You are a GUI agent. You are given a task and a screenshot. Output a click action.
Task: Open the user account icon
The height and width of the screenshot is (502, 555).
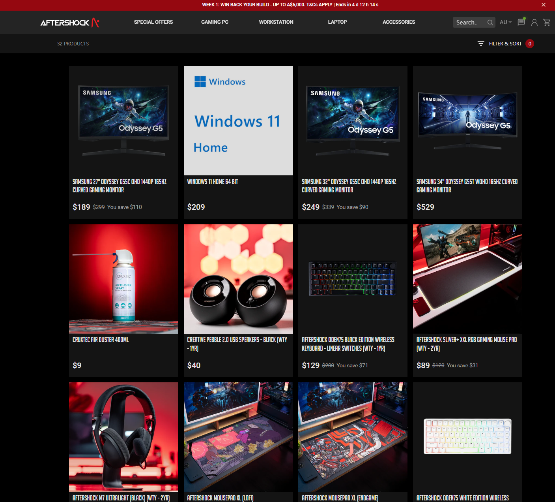coord(534,23)
